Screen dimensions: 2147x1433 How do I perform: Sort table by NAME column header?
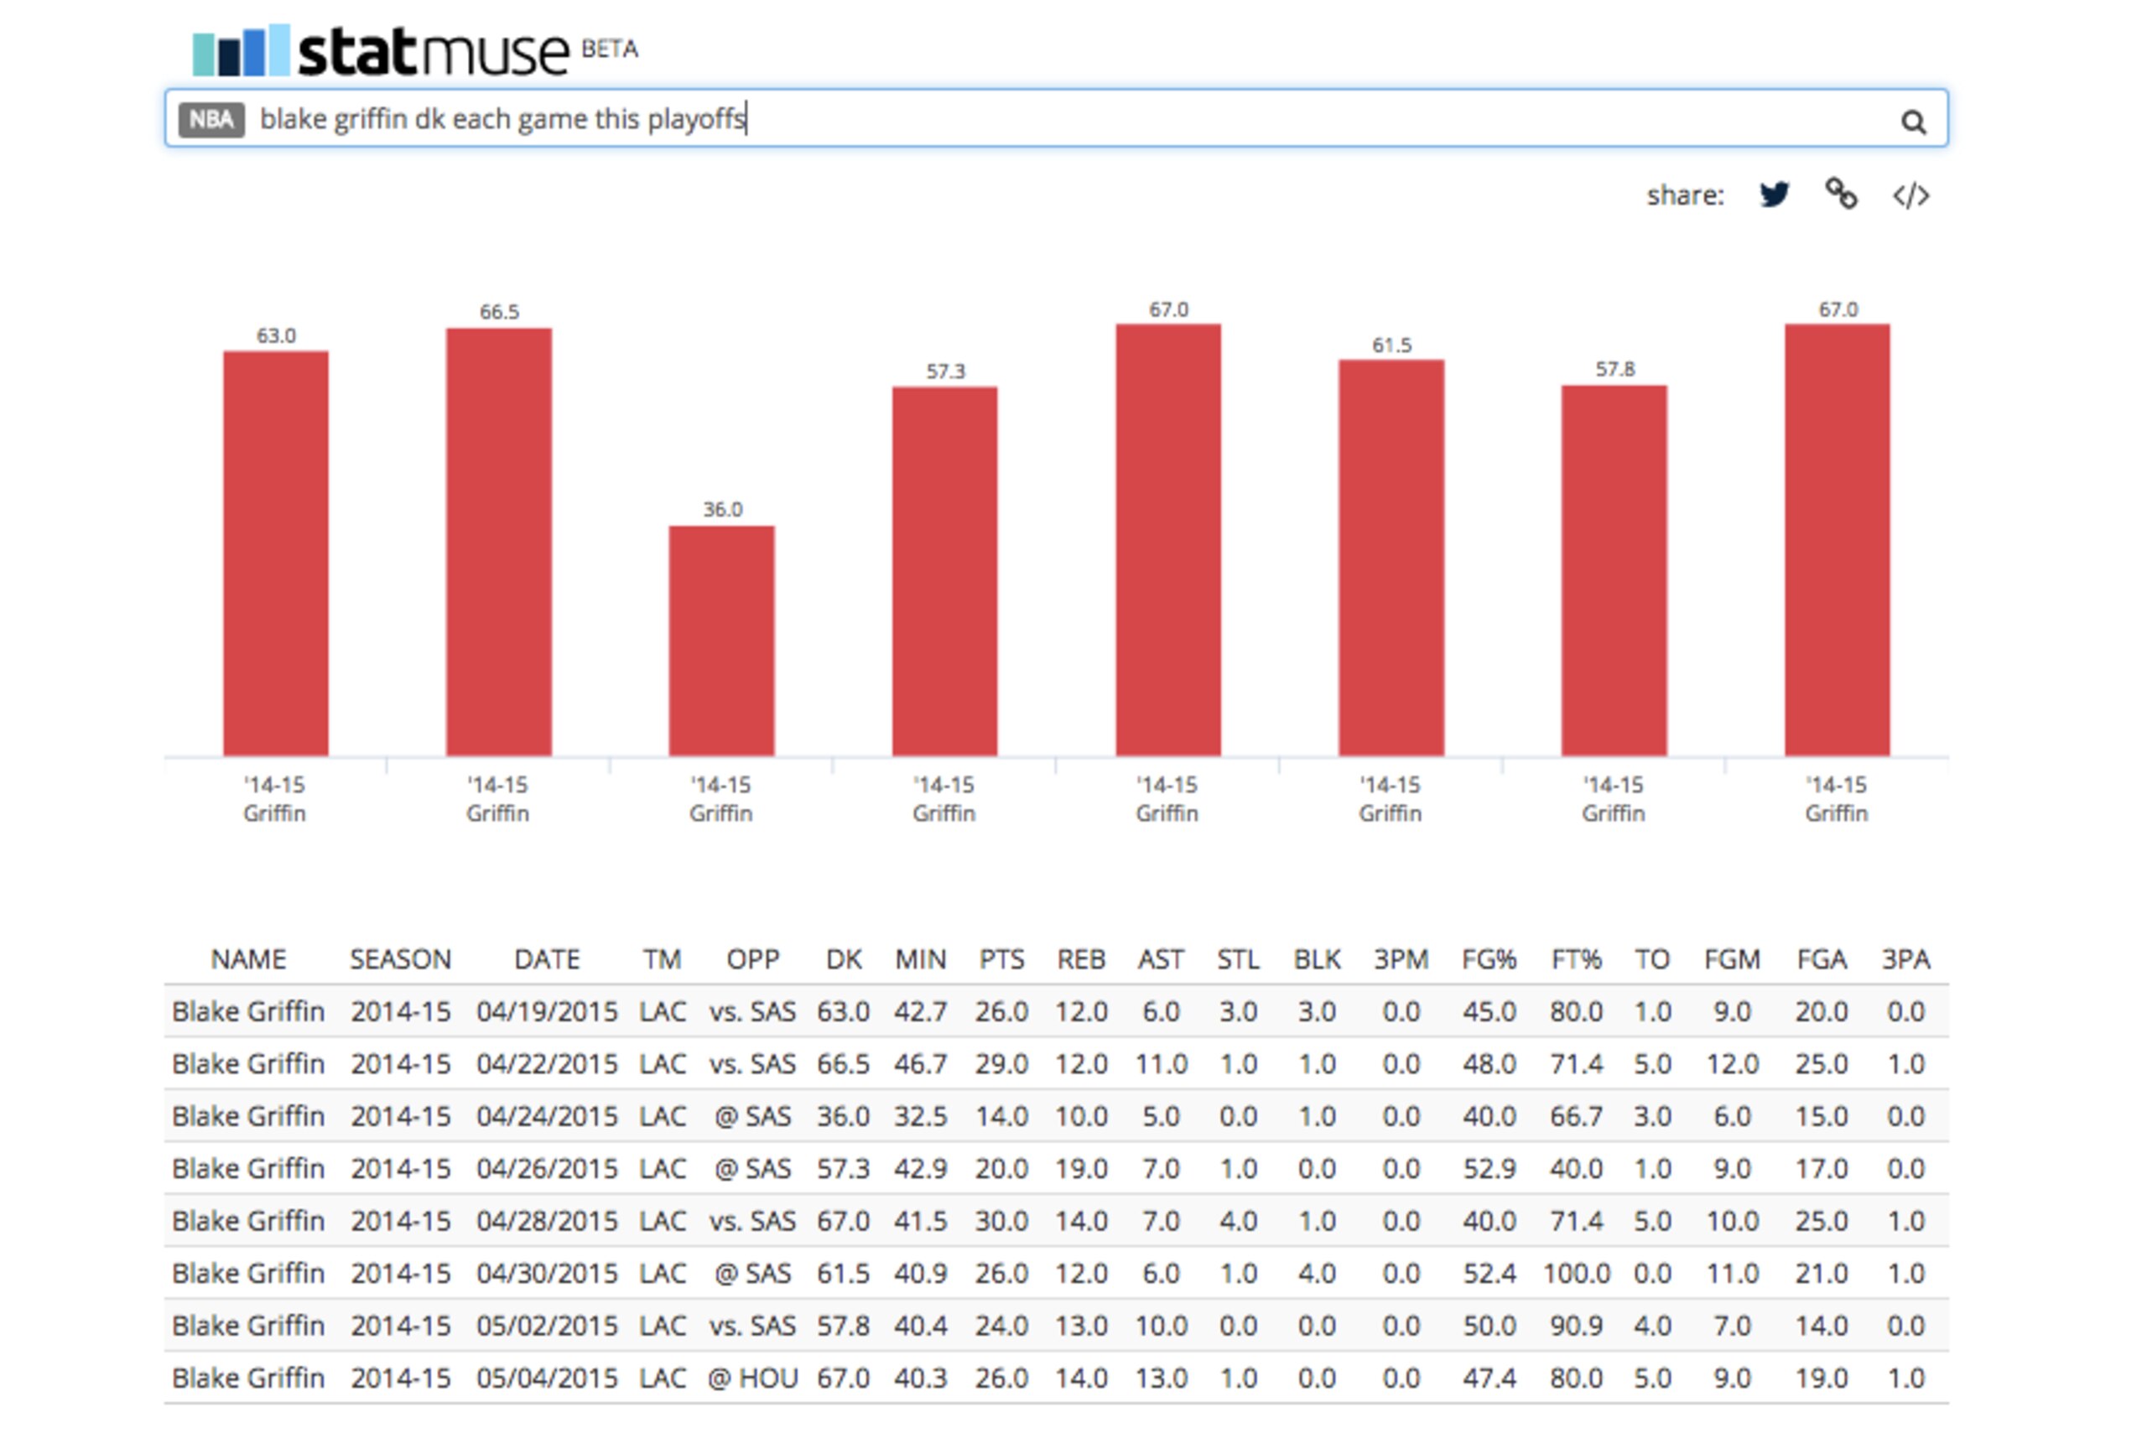click(248, 958)
